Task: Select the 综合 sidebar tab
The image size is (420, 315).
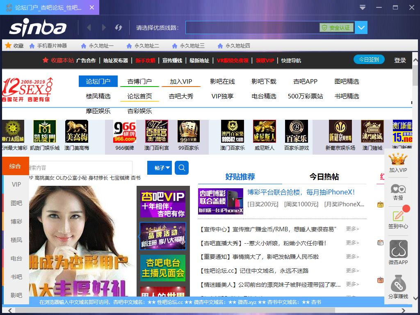Action: [15, 166]
